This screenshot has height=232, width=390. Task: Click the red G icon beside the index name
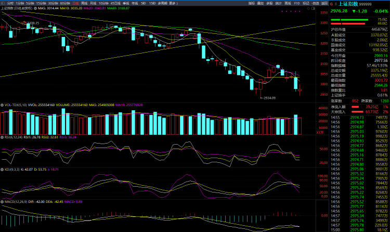coord(331,4)
